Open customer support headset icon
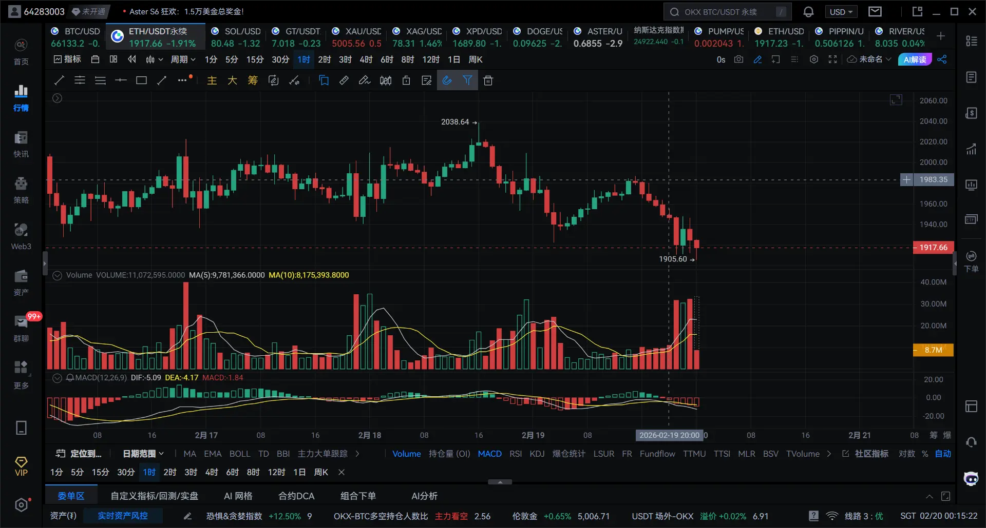This screenshot has width=986, height=528. click(971, 442)
